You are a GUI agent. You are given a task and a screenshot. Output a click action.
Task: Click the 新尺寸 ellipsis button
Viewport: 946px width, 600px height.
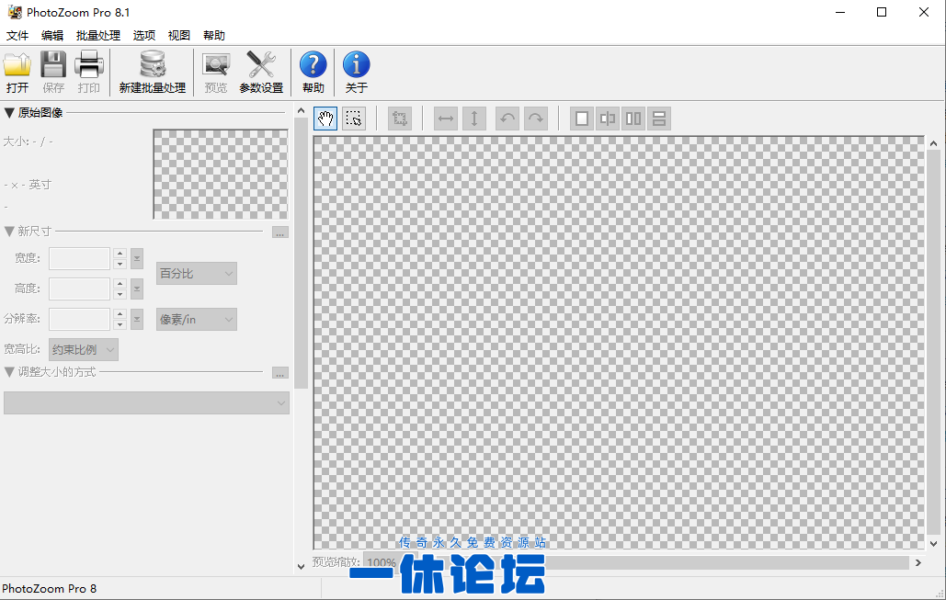[x=279, y=232]
